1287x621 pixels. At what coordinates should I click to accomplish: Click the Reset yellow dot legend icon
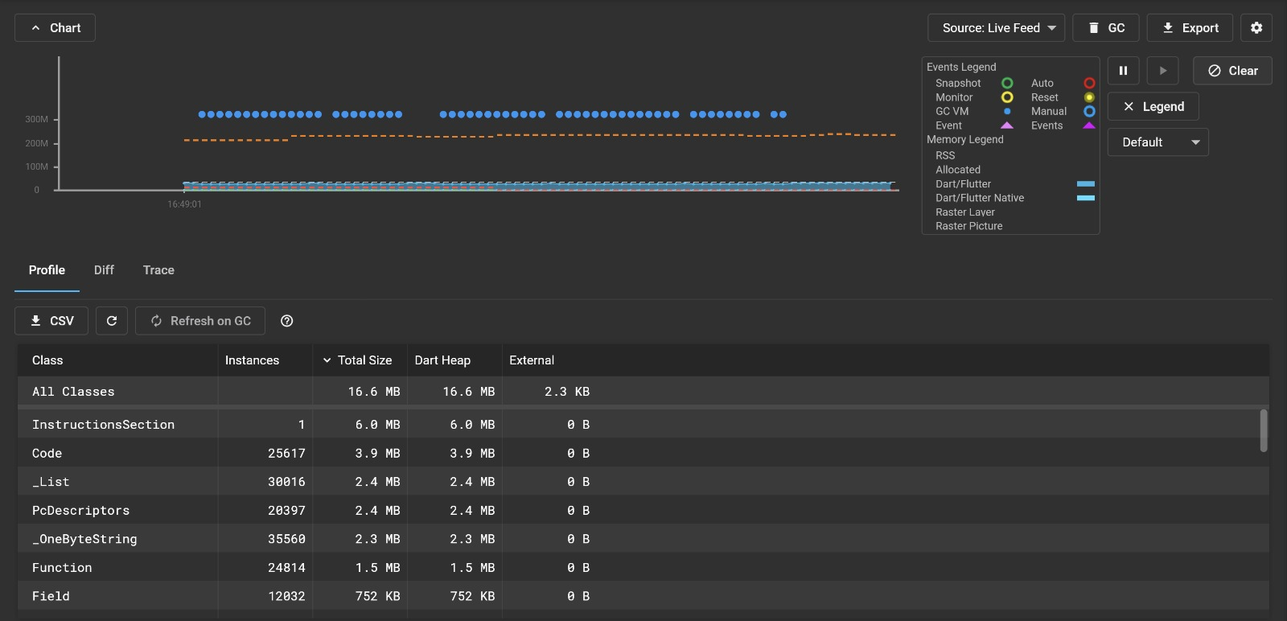[1089, 97]
